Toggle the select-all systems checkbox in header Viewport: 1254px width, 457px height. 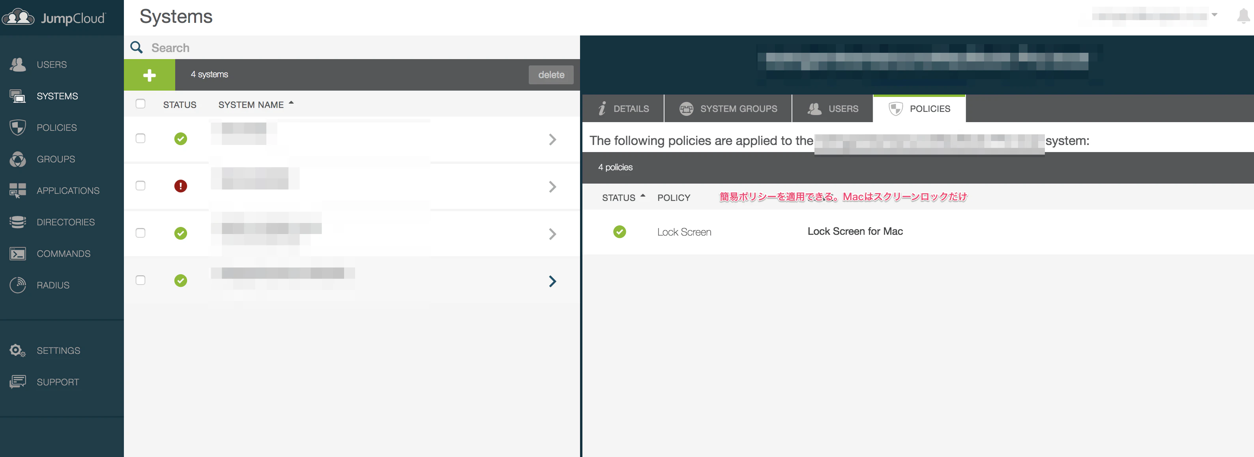point(141,104)
